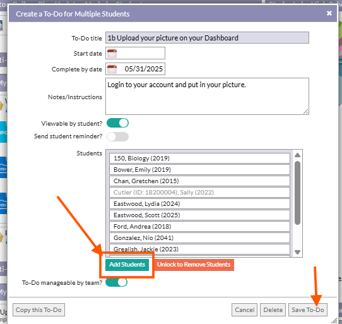Click the Save To-Do button

[x=308, y=309]
